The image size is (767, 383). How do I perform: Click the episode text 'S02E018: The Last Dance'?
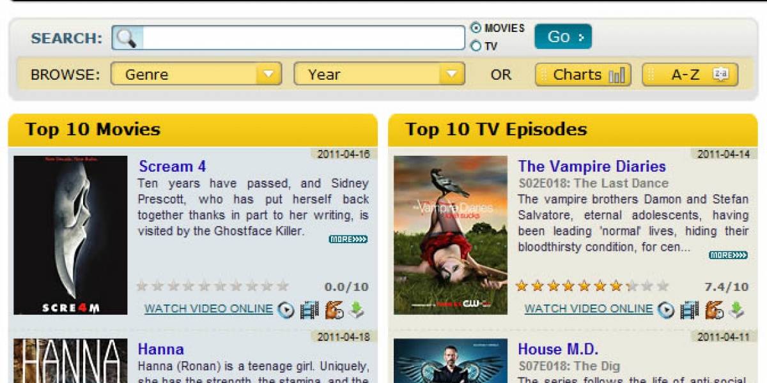coord(593,183)
